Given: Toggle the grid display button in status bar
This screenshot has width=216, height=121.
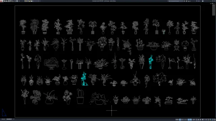Looking at the screenshot, I should click(x=180, y=120).
